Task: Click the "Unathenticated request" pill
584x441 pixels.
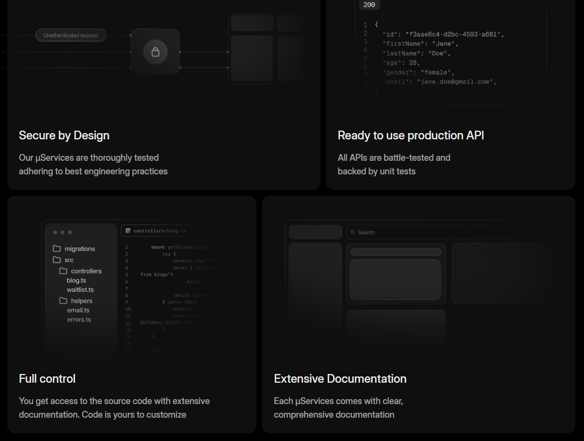Action: [71, 35]
